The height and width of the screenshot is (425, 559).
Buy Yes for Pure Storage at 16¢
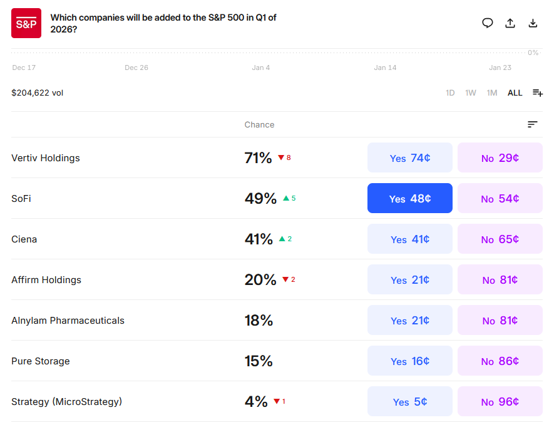410,361
